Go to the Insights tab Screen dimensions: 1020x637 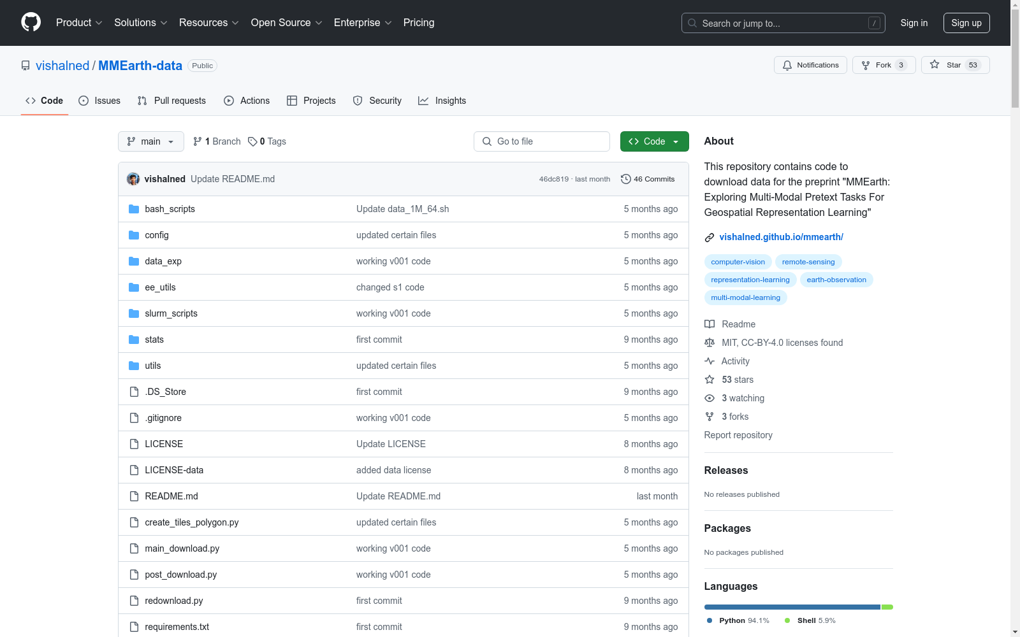tap(442, 101)
